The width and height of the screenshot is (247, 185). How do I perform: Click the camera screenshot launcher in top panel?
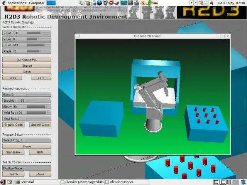[x=137, y=3]
